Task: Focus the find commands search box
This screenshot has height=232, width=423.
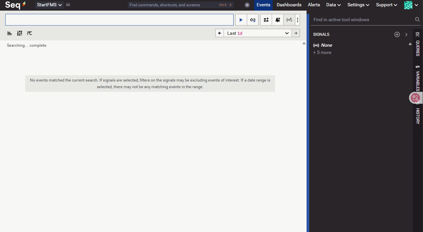Action: pyautogui.click(x=181, y=5)
